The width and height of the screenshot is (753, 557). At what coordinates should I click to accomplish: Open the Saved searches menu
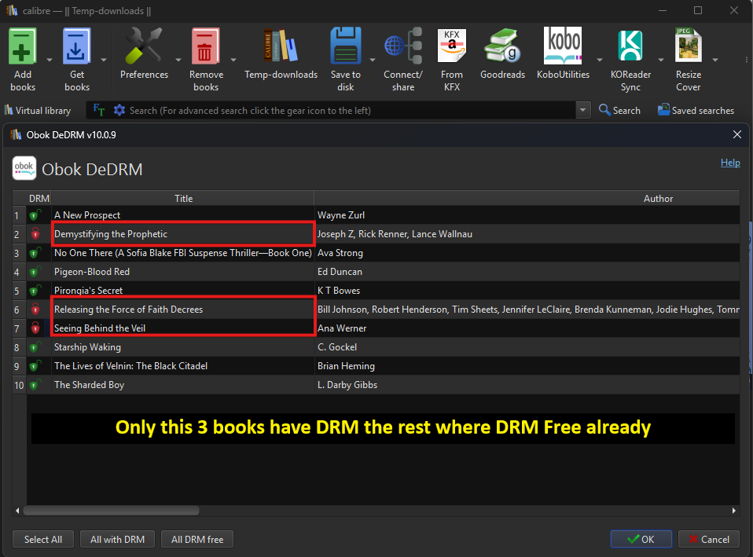tap(696, 110)
